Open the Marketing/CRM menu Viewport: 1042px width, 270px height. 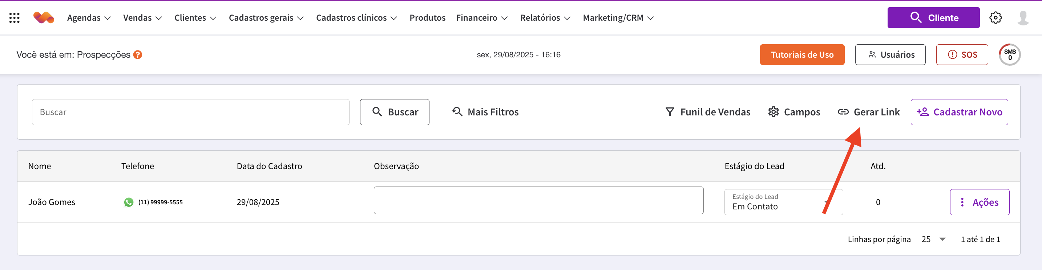(x=618, y=18)
